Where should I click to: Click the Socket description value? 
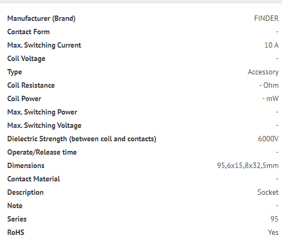click(x=268, y=192)
